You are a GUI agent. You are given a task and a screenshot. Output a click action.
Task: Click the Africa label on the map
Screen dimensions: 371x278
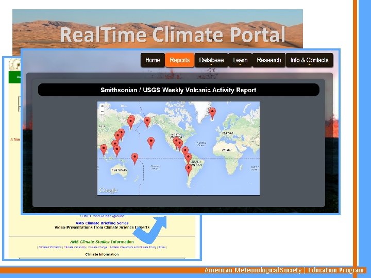227,150
